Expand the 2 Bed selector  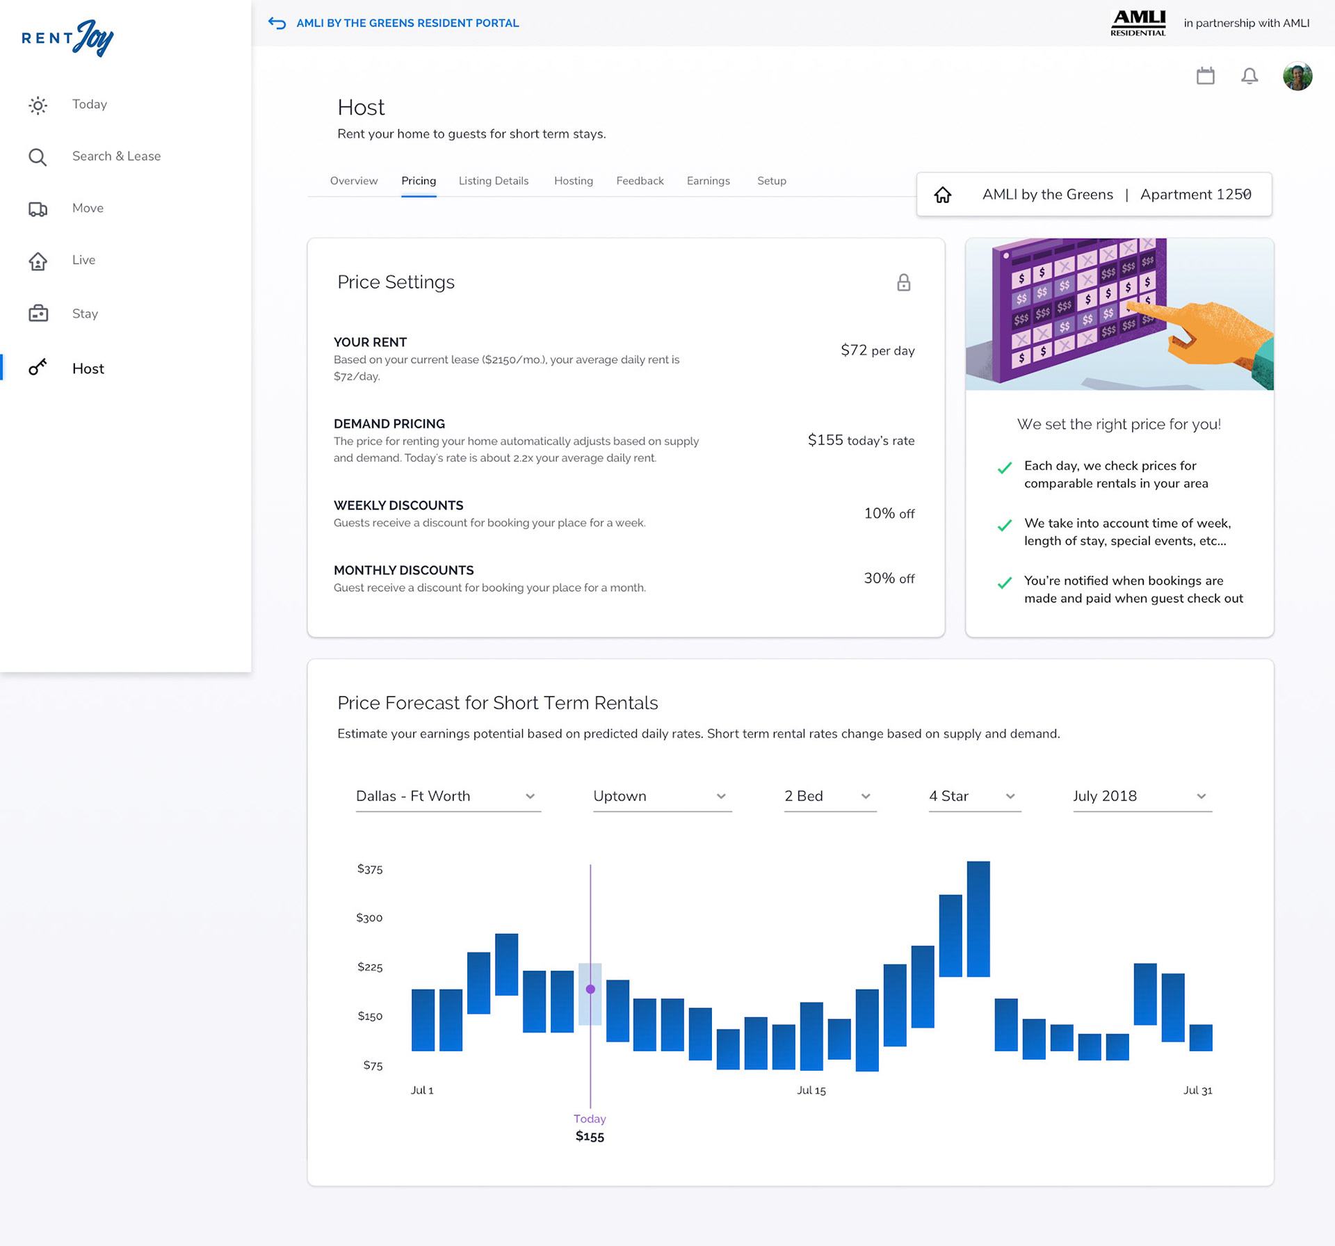(x=829, y=796)
